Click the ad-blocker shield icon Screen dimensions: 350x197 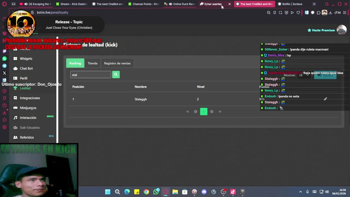pyautogui.click(x=286, y=13)
